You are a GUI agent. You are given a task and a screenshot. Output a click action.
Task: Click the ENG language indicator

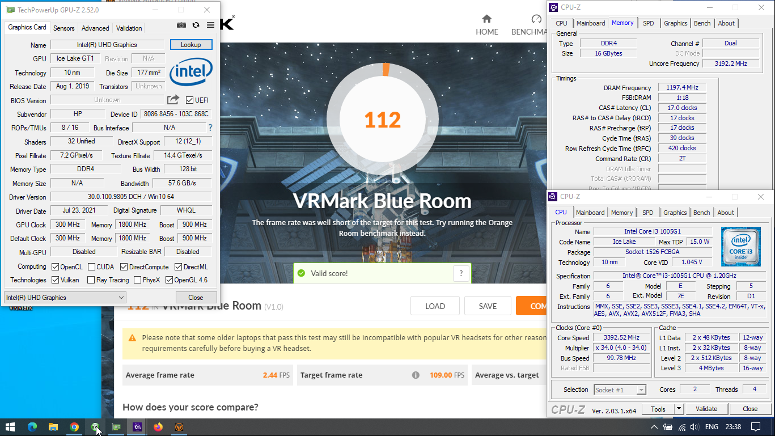pos(712,427)
